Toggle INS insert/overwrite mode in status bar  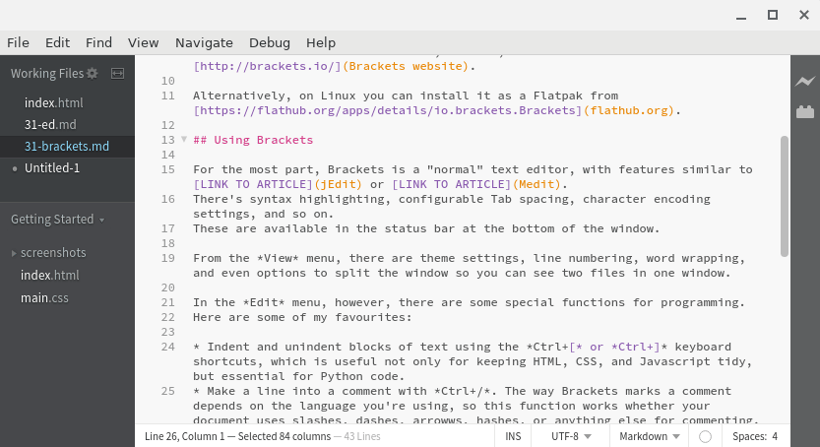pos(513,436)
